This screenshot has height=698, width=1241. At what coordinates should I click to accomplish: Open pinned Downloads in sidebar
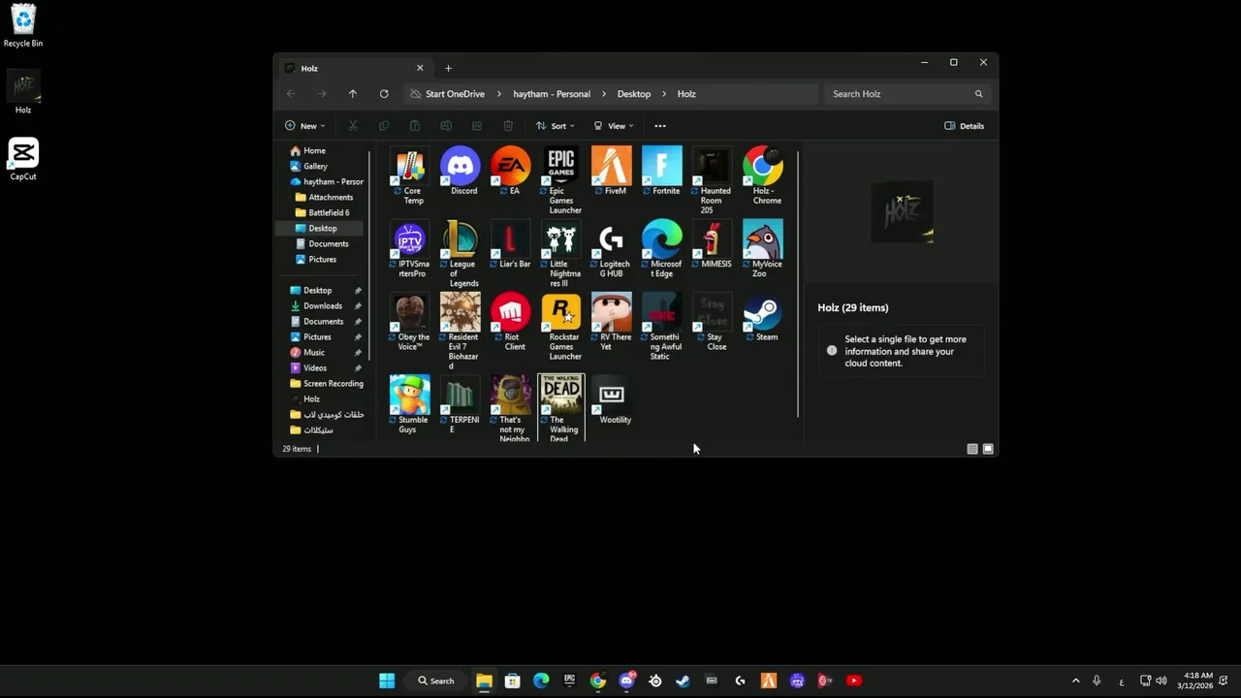[x=321, y=306]
